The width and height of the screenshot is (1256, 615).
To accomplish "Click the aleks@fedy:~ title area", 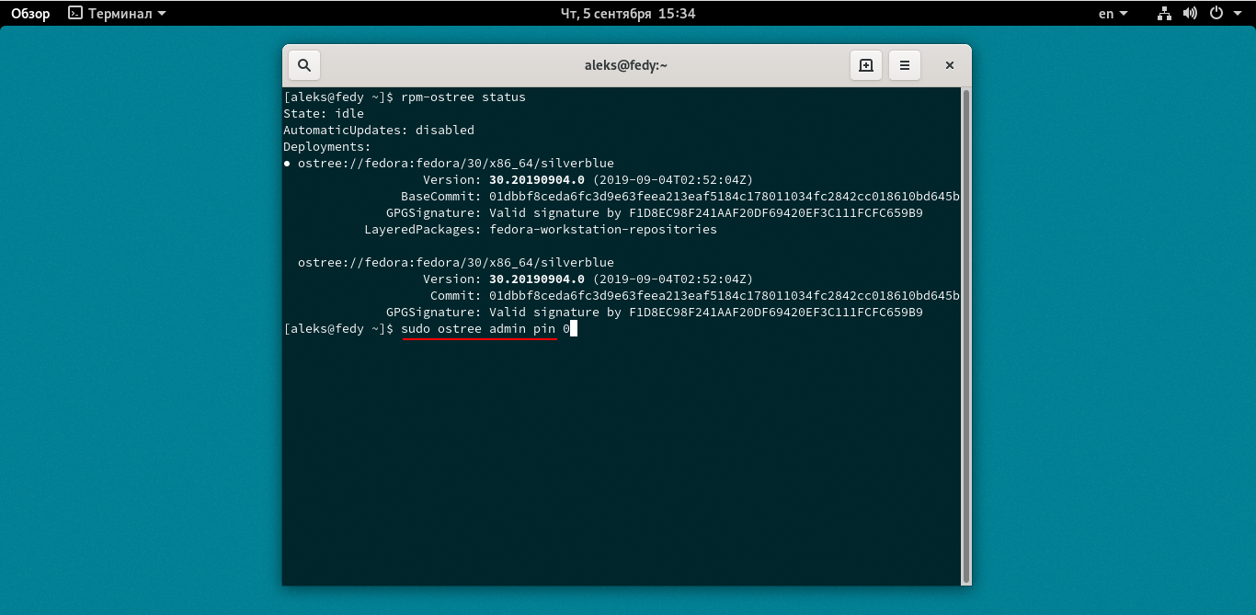I will click(626, 64).
